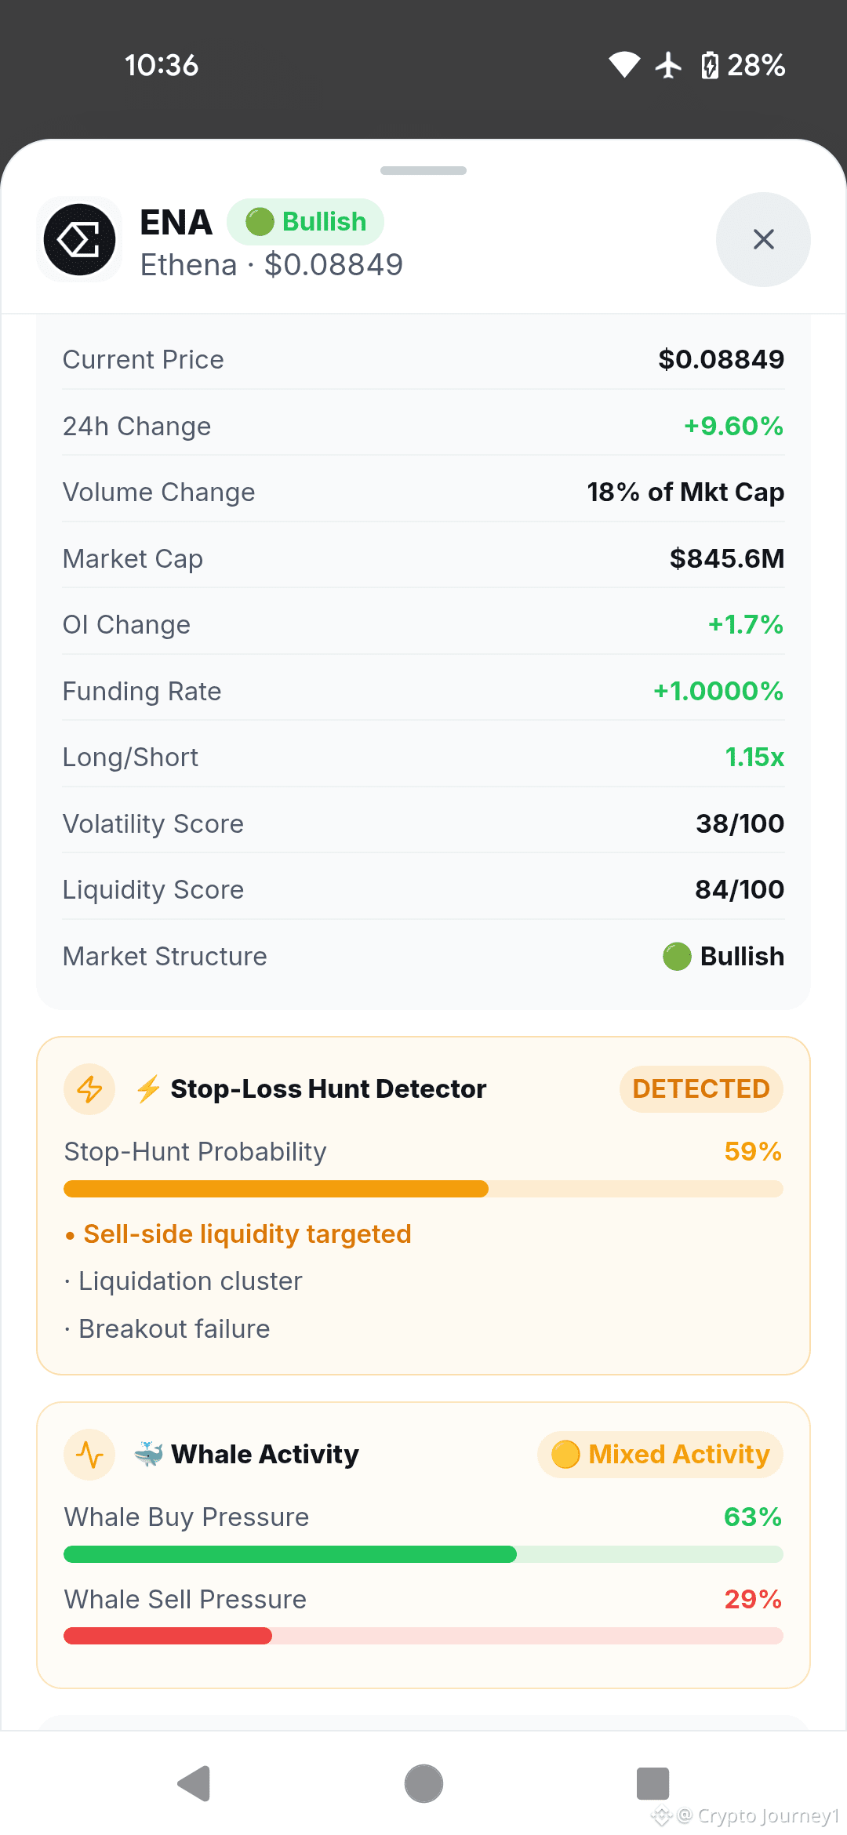
Task: Tap the Bullish sentiment badge in the header
Action: [x=306, y=222]
